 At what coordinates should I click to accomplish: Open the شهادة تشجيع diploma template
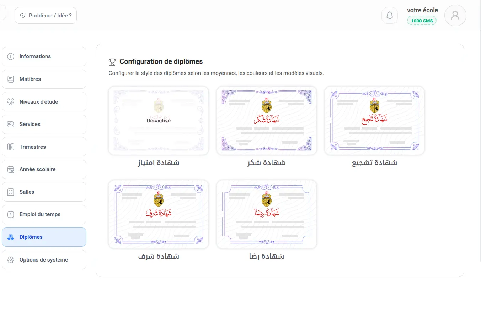click(x=374, y=121)
